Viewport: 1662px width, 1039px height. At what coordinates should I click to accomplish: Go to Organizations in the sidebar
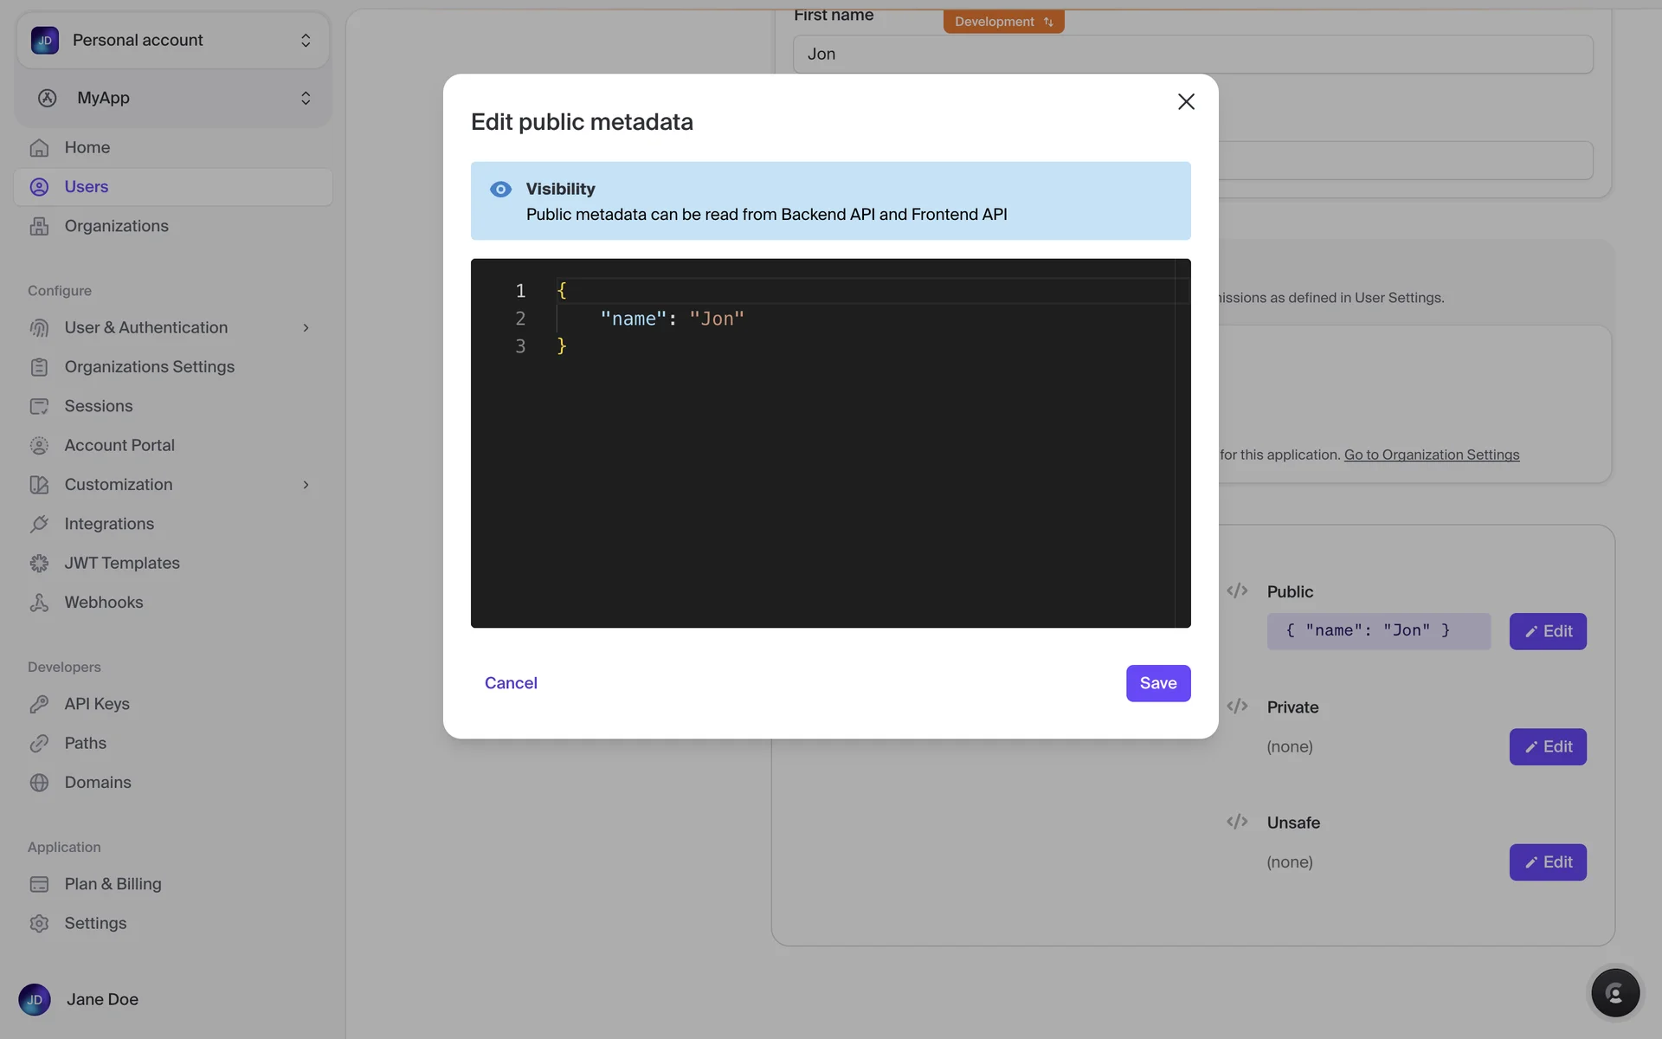(x=116, y=226)
